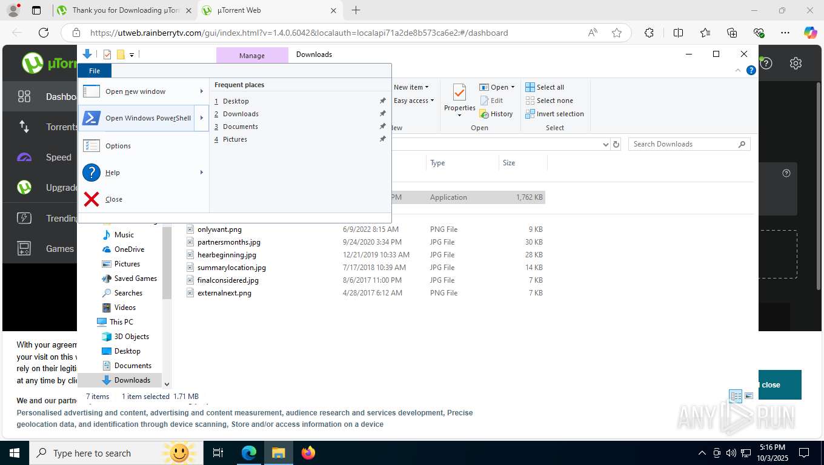Unpin Downloads from Frequent places

coord(382,114)
